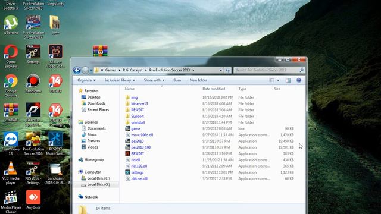Open WinRAR desktop shortcut
Viewport: 381px width, 214px height.
pos(11,112)
